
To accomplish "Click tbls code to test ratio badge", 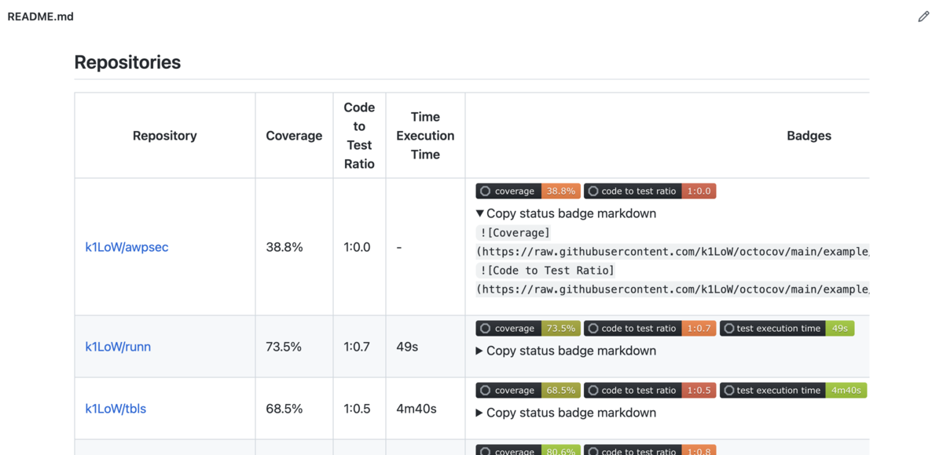I will pos(650,391).
